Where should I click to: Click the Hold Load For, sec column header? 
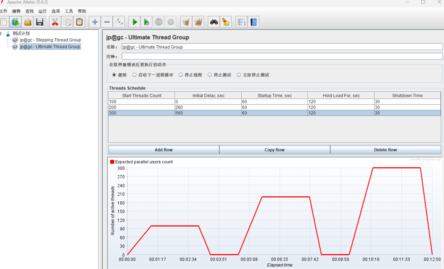click(341, 95)
